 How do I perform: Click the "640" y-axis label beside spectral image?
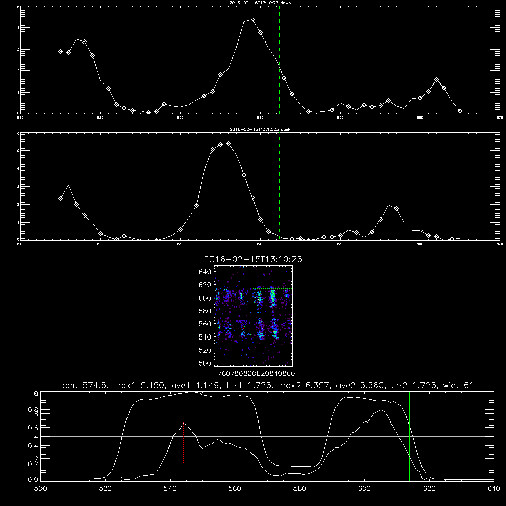(x=205, y=272)
